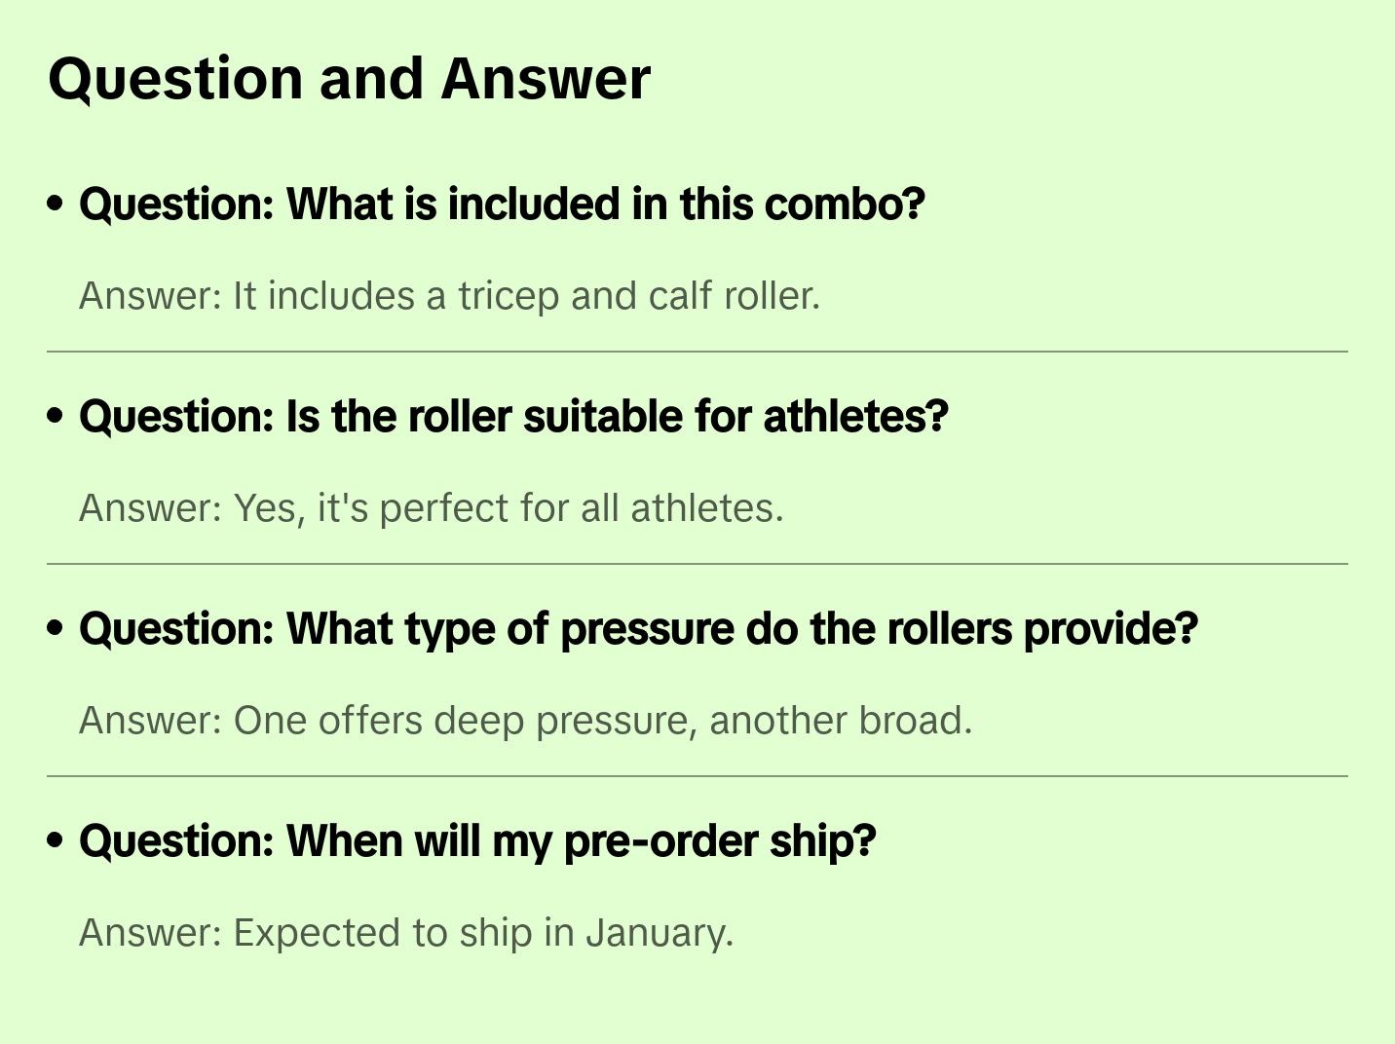The height and width of the screenshot is (1044, 1395).
Task: Click the bullet beside the athletes question
Action: (56, 416)
